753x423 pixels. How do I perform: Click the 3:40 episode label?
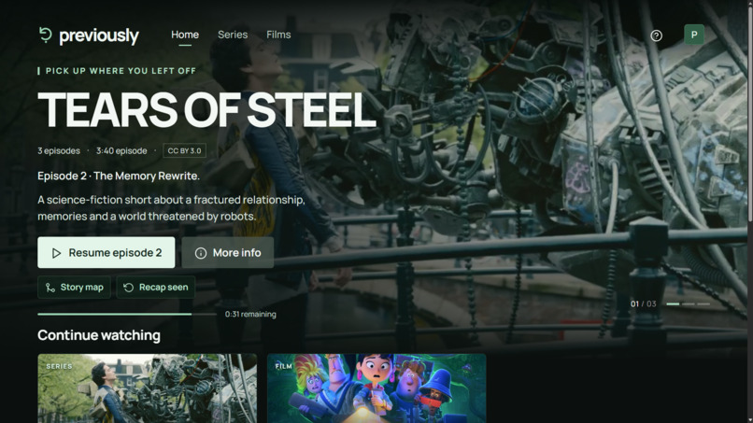tap(121, 150)
